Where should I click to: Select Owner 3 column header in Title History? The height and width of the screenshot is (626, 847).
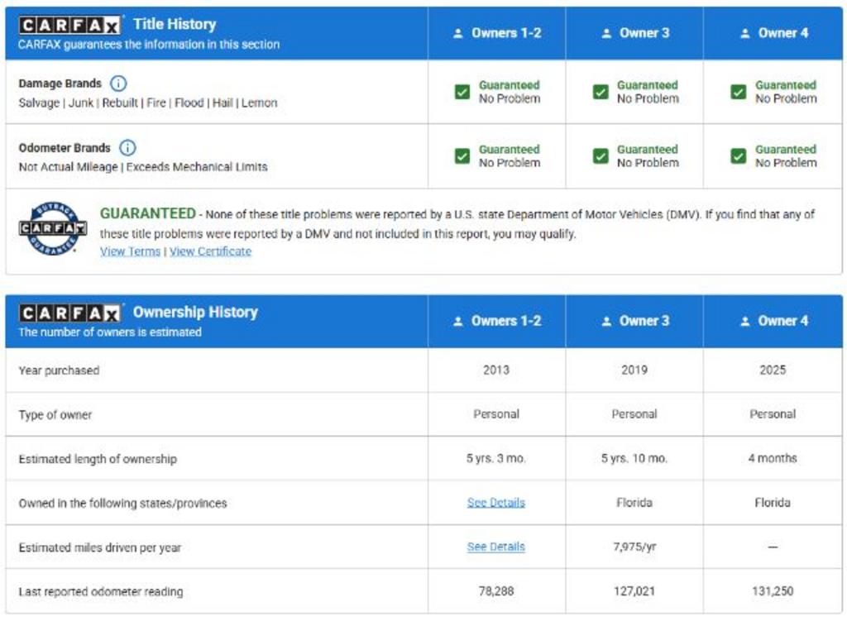[x=634, y=33]
